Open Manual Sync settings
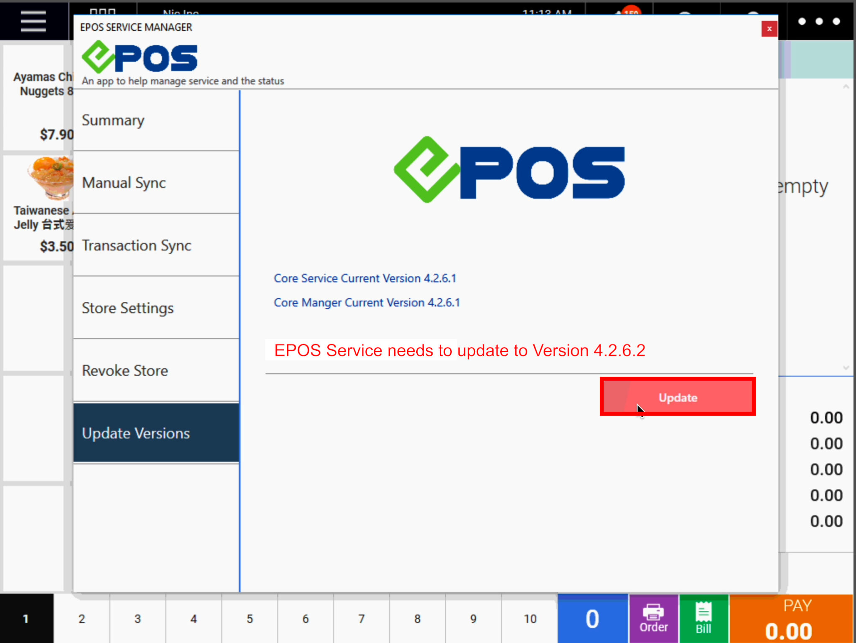The image size is (856, 643). (123, 183)
